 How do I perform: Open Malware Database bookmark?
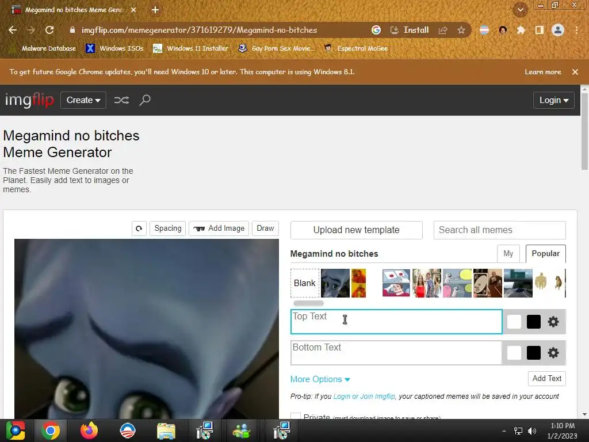click(43, 48)
